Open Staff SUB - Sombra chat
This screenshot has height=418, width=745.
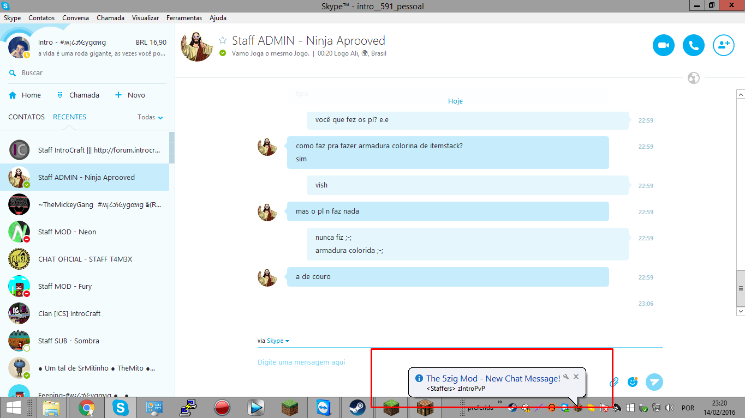coord(85,341)
